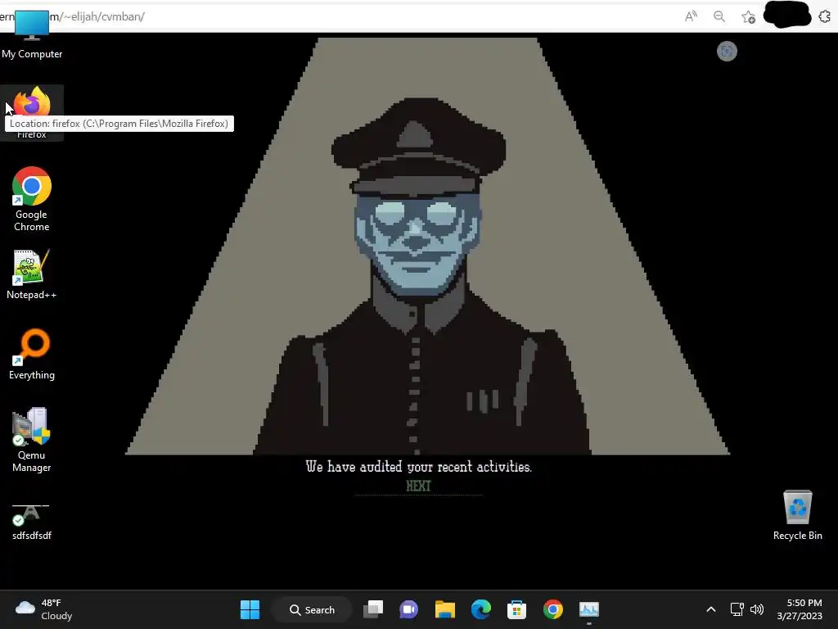Click the read aloud icon in address bar
838x629 pixels.
(x=691, y=16)
